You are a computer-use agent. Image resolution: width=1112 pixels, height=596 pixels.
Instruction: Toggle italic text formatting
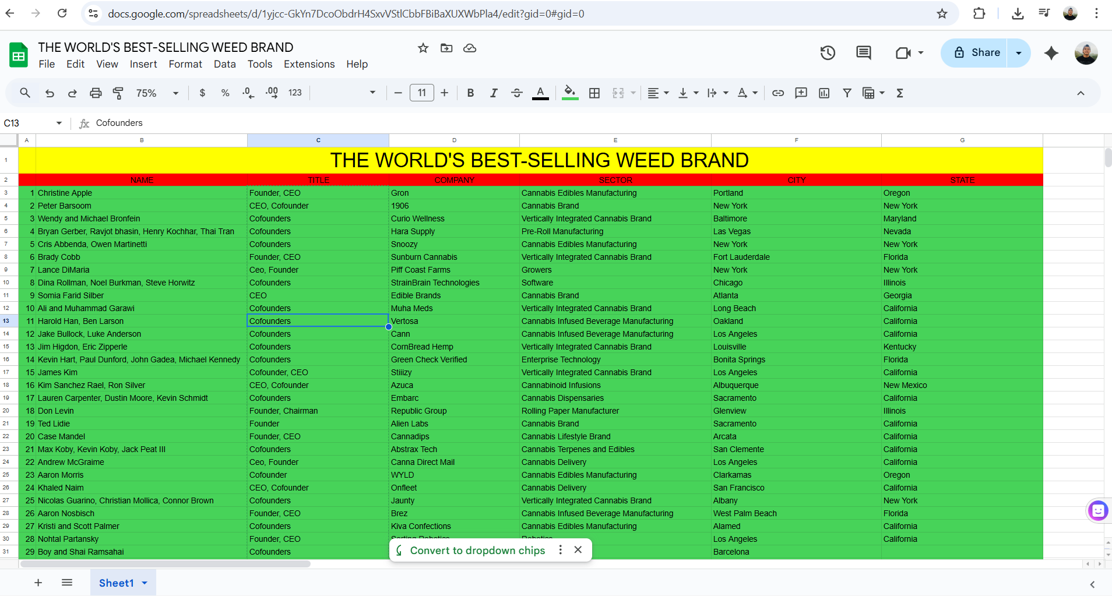494,93
